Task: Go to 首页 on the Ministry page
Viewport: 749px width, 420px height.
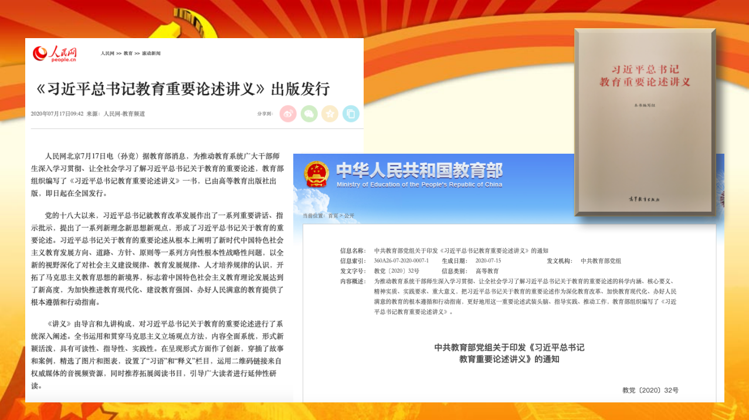Action: point(333,216)
